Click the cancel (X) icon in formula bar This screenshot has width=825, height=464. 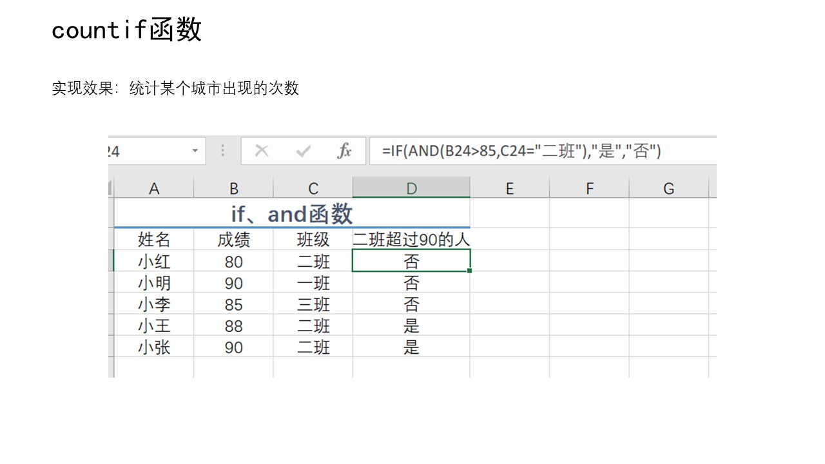[261, 151]
